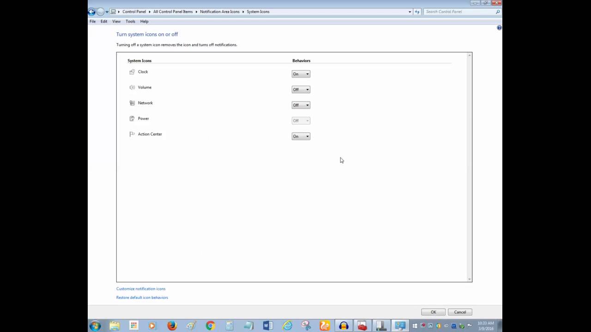
Task: Click the Back navigation arrow
Action: point(91,12)
